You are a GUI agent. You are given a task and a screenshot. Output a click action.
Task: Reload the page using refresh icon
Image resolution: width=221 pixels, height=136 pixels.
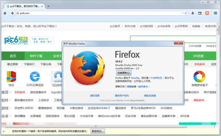[186, 13]
